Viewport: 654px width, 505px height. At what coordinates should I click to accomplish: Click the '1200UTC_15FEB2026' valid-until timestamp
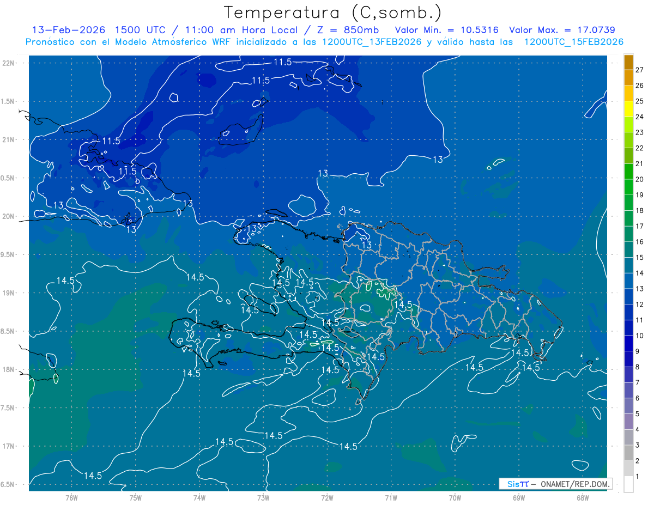click(x=574, y=42)
